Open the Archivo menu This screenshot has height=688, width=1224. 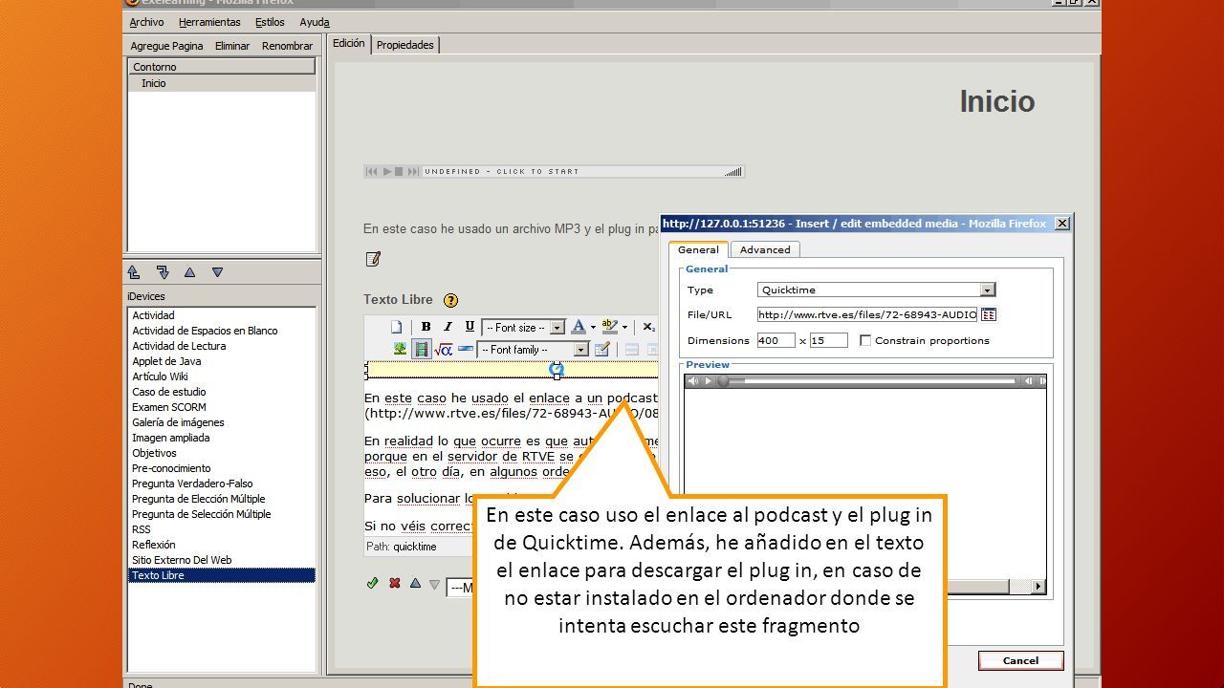(x=146, y=22)
